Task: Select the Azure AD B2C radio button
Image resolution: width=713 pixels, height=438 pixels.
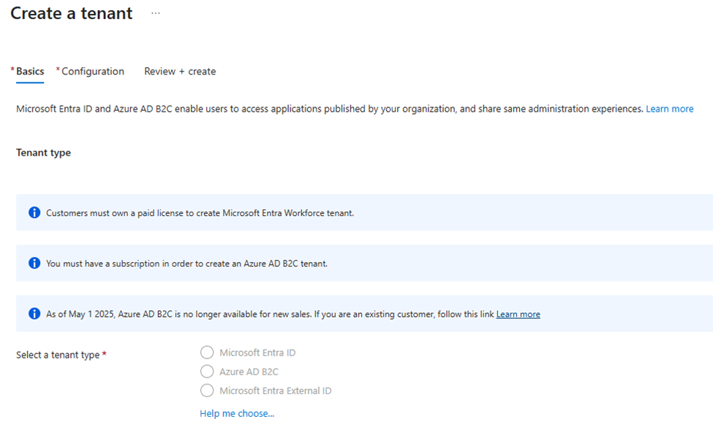Action: (207, 372)
